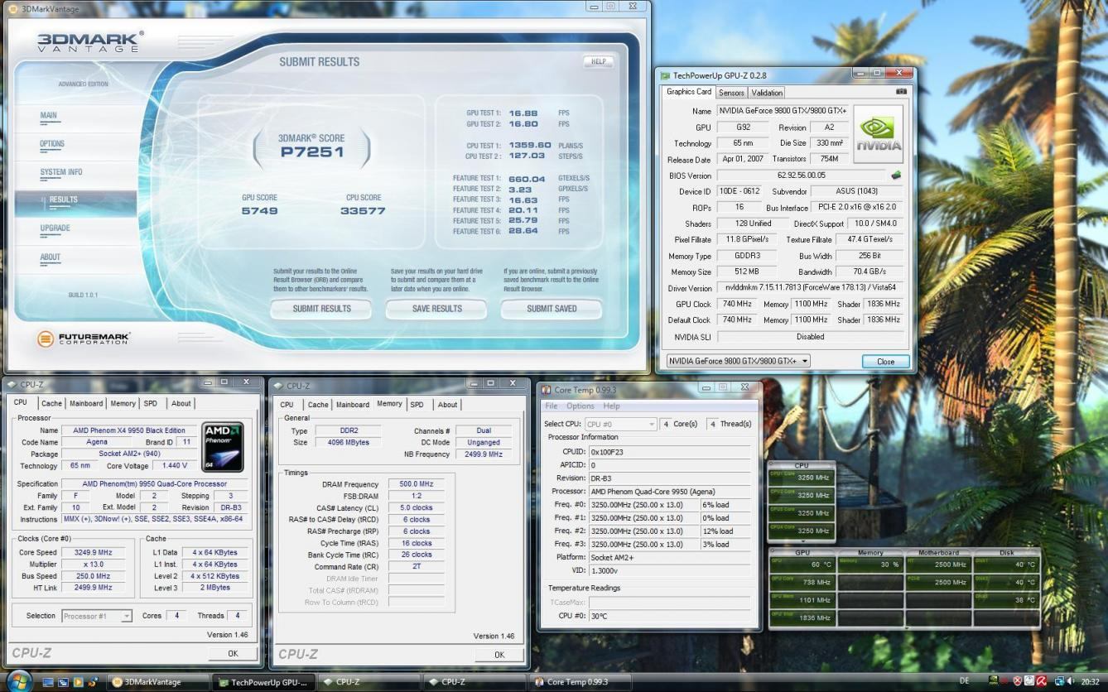Click the GPU-Z camera screenshot icon
This screenshot has height=692, width=1108.
[x=901, y=92]
